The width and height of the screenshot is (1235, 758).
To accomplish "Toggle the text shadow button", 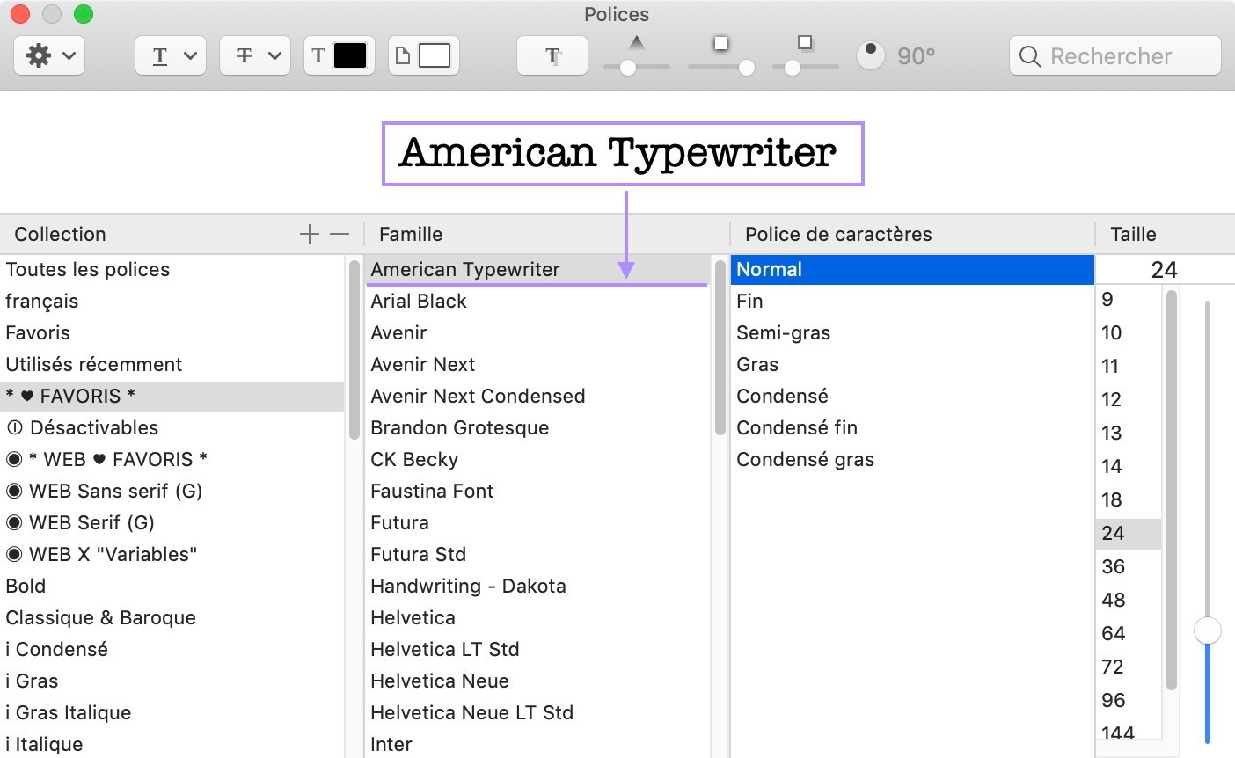I will (x=552, y=56).
